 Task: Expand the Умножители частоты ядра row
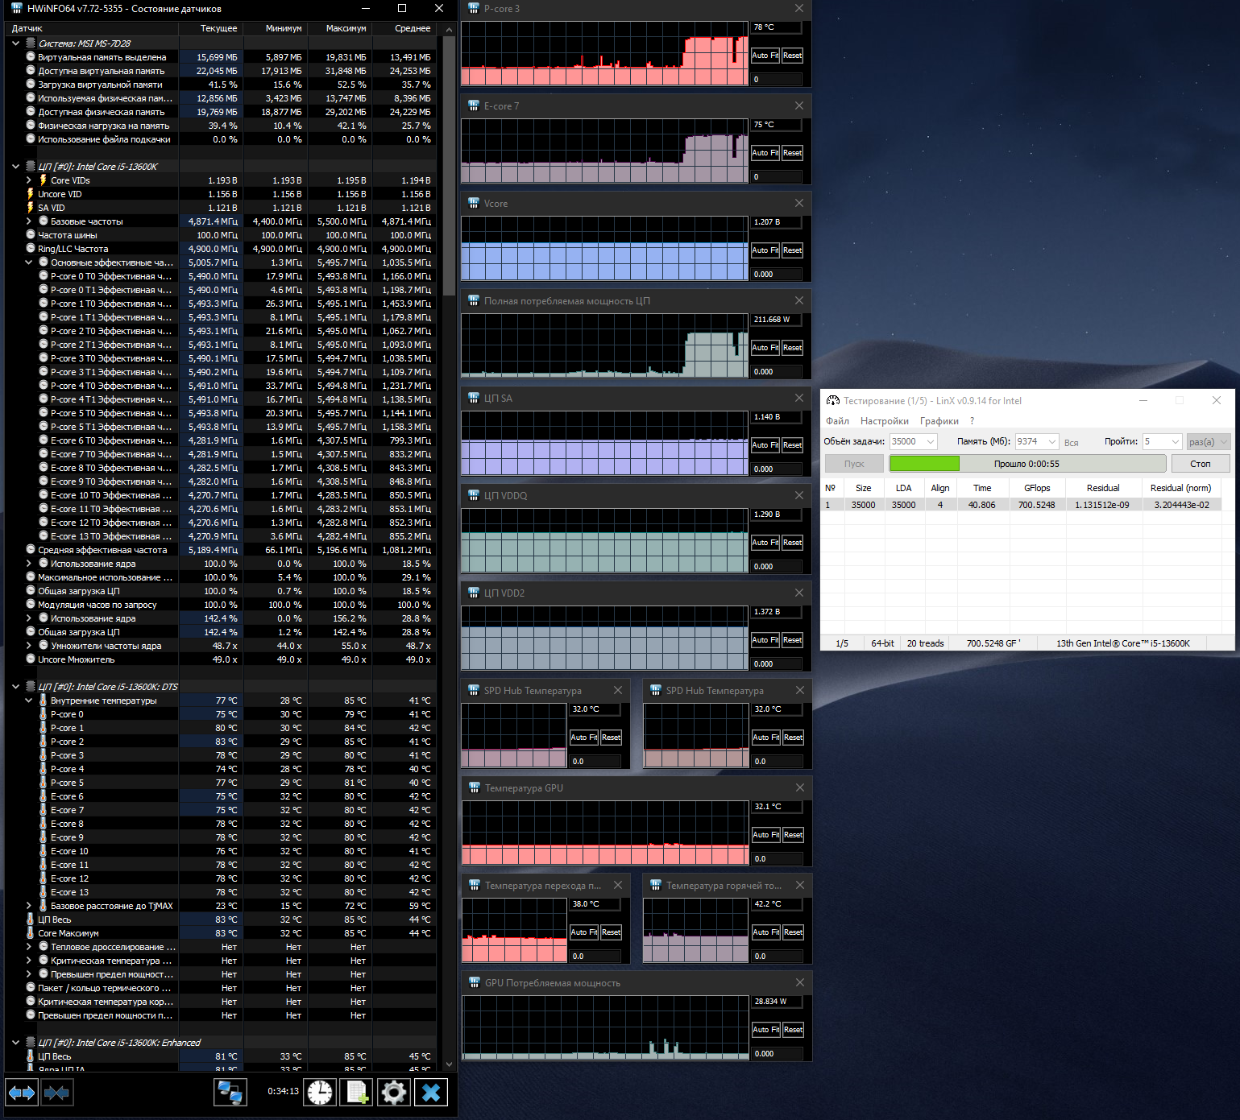[x=29, y=646]
